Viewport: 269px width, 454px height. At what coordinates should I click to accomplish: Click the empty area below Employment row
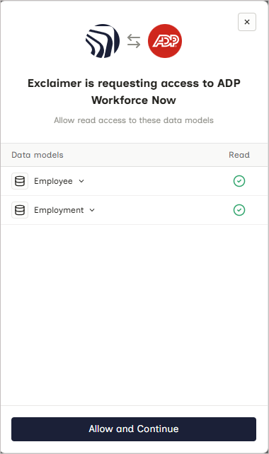tap(134, 315)
